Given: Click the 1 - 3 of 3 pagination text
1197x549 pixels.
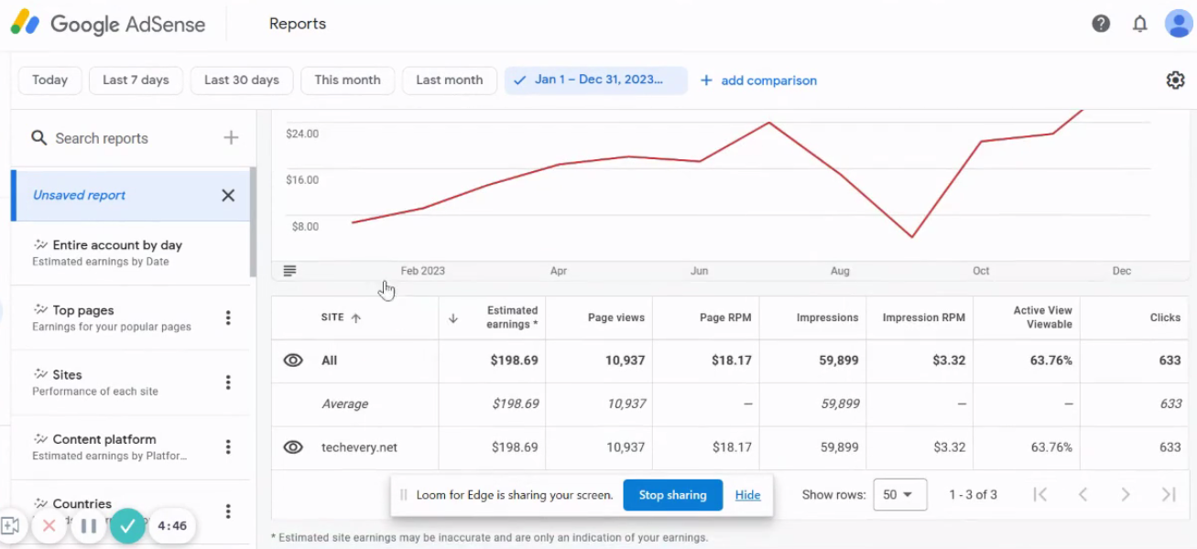Looking at the screenshot, I should pyautogui.click(x=973, y=494).
